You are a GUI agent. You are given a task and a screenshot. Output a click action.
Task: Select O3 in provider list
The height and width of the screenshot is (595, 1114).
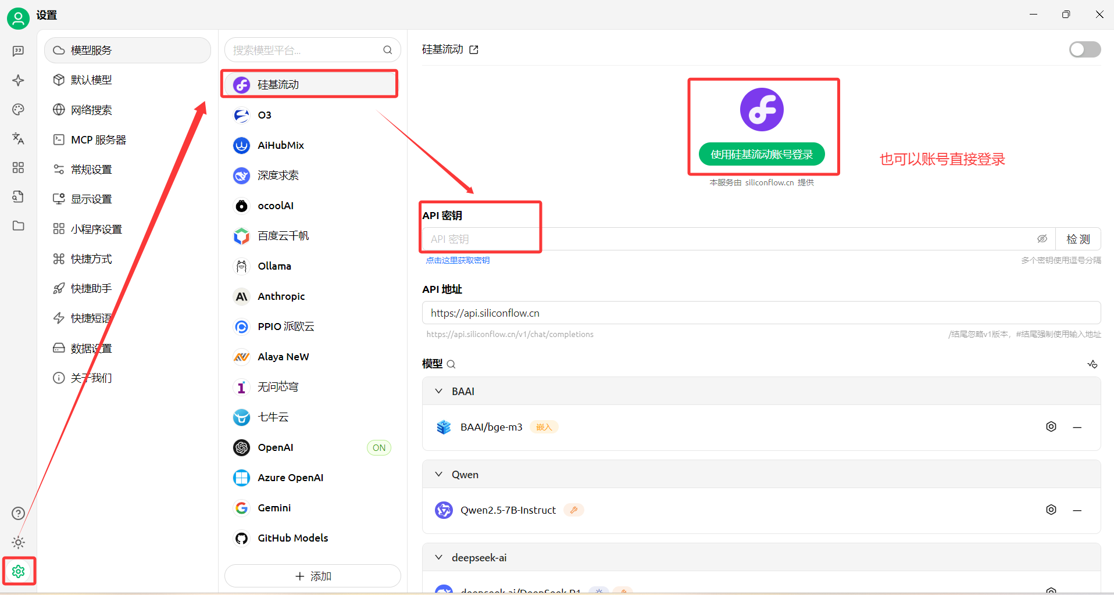point(313,115)
